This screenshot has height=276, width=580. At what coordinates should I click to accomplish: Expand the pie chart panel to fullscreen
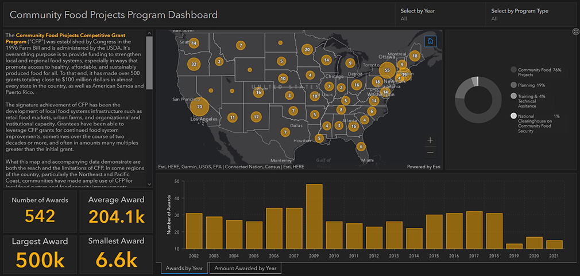click(x=575, y=31)
